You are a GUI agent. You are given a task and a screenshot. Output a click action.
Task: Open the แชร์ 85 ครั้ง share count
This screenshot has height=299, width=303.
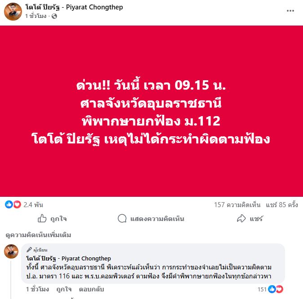(282, 204)
